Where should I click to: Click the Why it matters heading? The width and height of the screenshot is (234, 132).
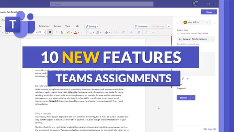pyautogui.click(x=43, y=113)
